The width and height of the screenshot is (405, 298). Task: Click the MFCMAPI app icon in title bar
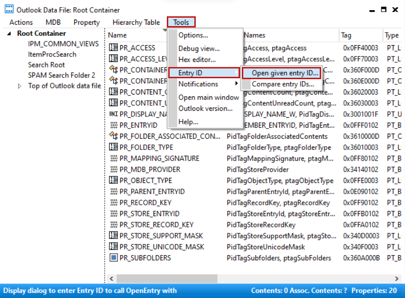[x=9, y=9]
